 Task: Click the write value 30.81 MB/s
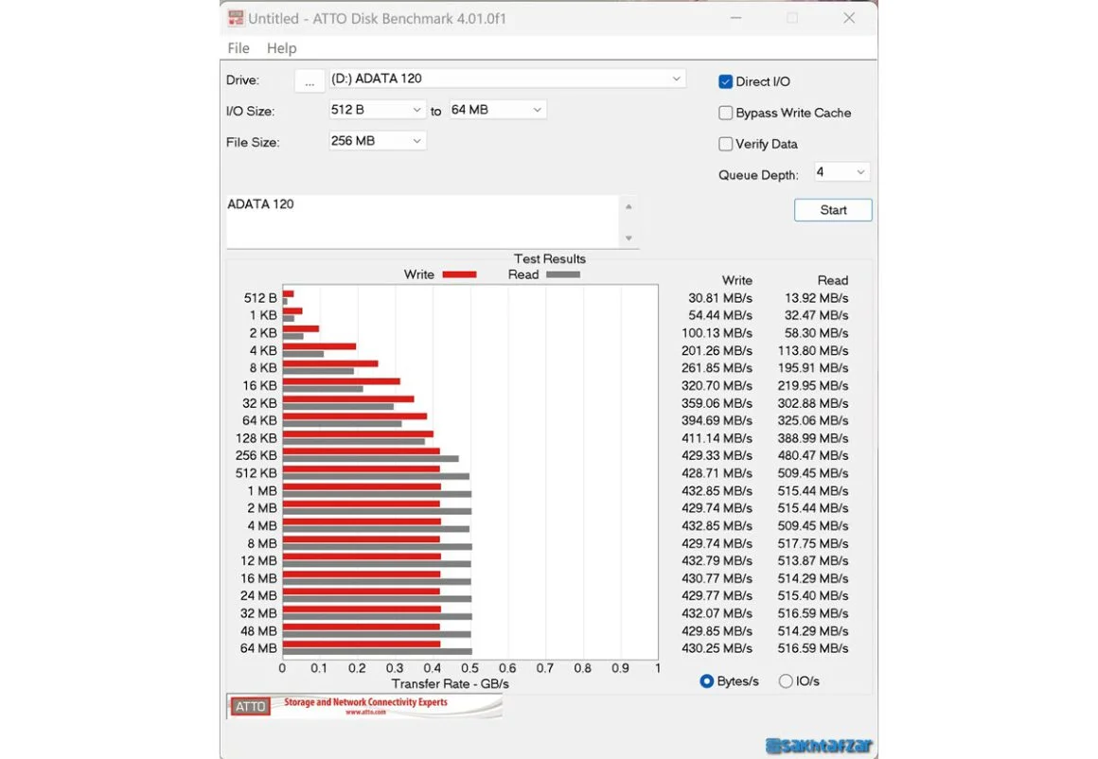point(720,298)
